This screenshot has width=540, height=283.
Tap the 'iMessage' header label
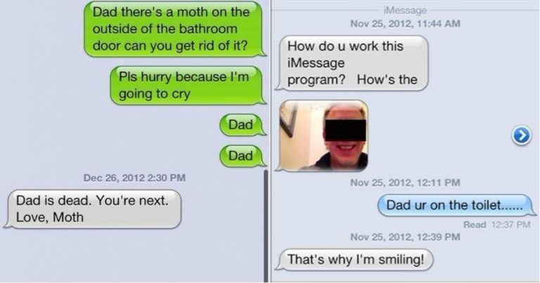(405, 11)
